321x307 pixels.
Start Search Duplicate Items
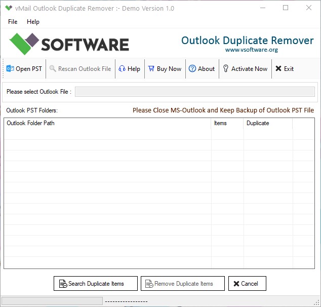(96, 284)
